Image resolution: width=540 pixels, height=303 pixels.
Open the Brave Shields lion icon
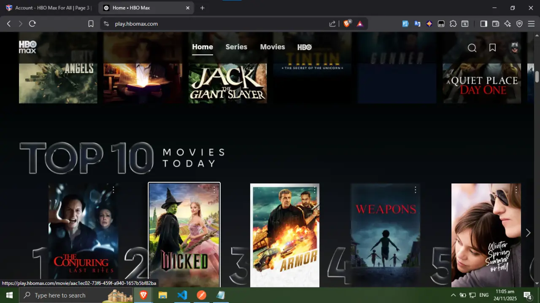(x=347, y=24)
